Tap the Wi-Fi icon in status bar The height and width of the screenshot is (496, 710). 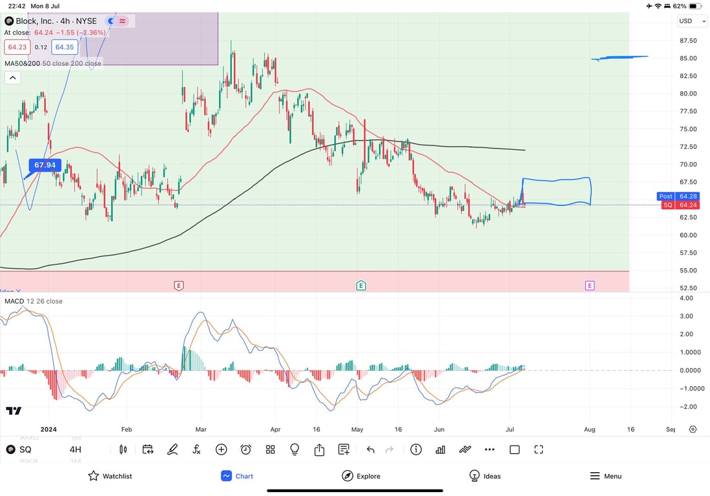tap(658, 6)
